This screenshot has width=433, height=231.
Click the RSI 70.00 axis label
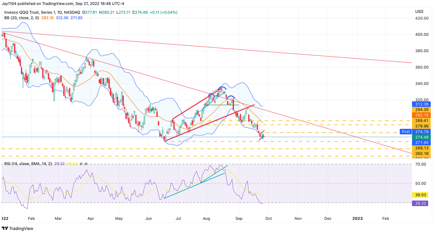coord(421,164)
